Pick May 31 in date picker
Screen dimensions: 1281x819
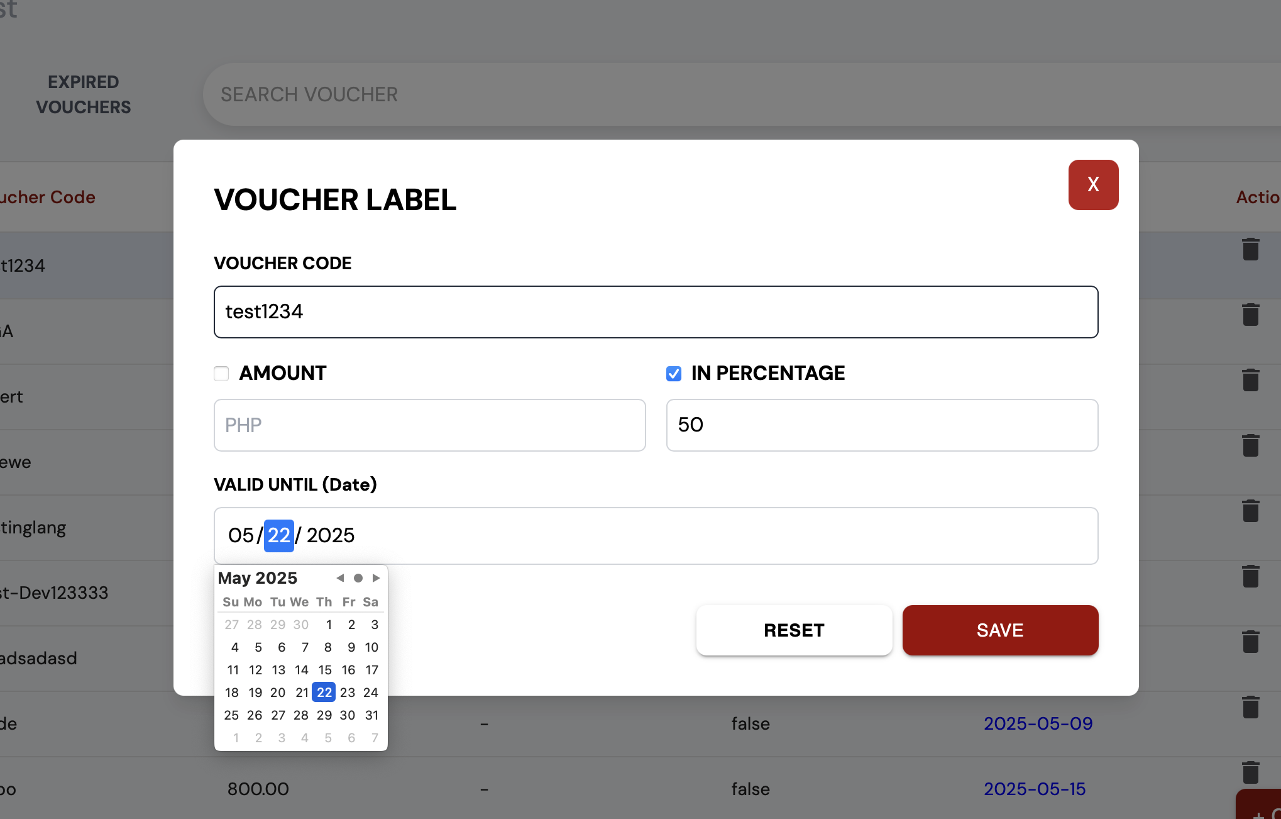tap(371, 715)
